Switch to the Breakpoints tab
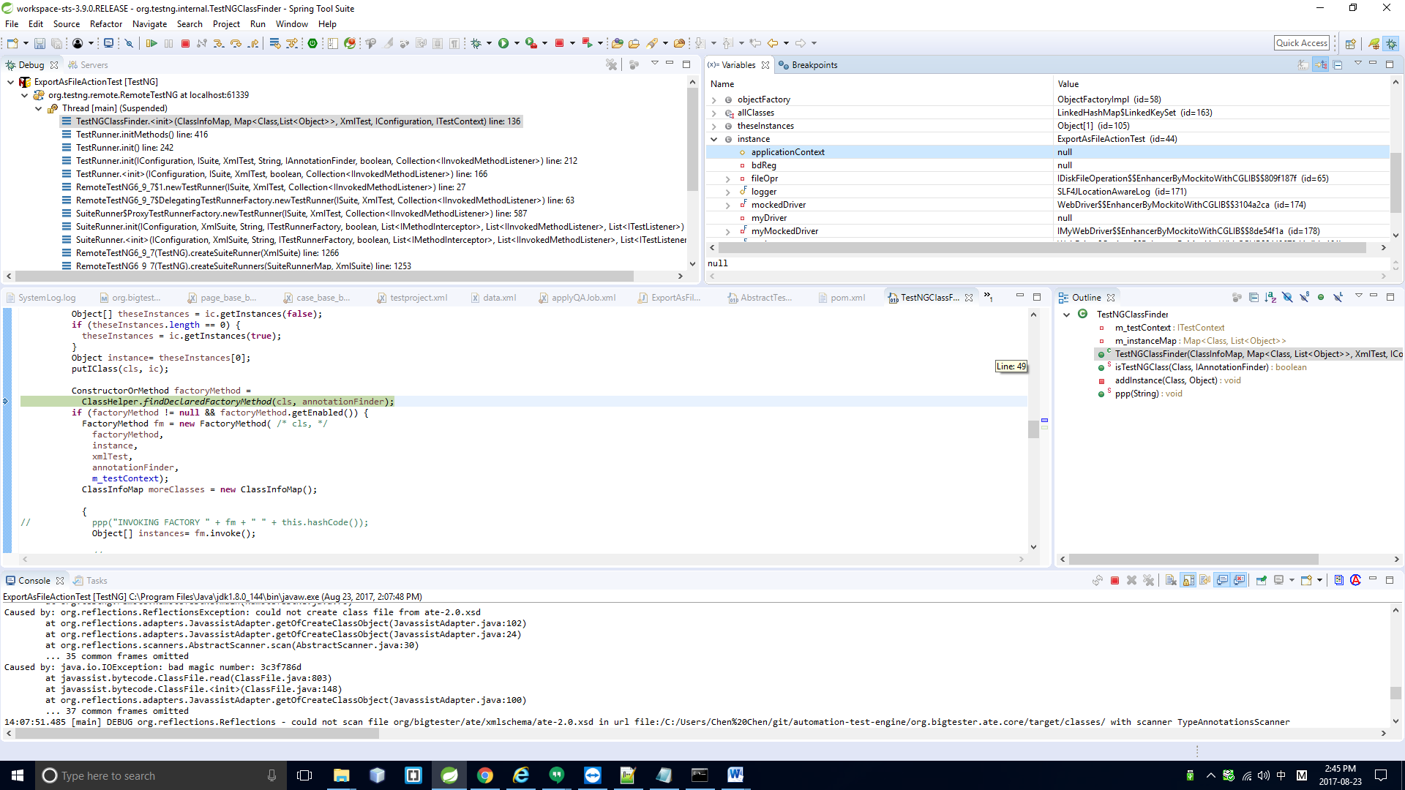Screen dimensions: 1405x790 (808, 65)
